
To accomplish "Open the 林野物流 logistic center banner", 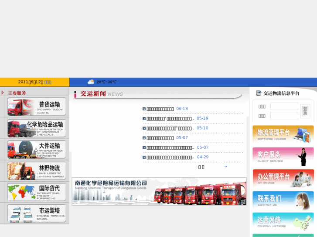I will [37, 171].
